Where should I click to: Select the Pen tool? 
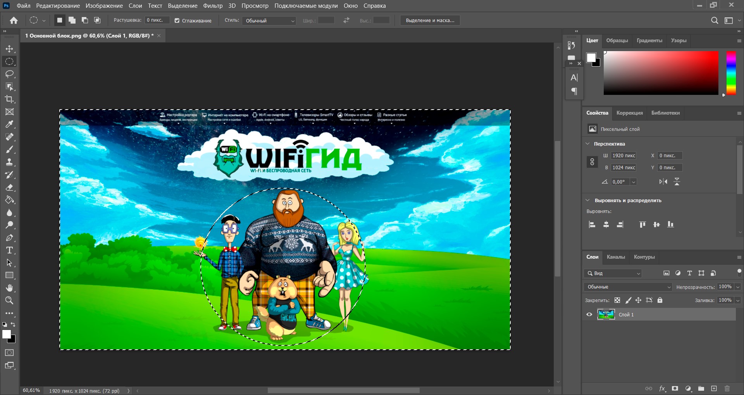pos(9,238)
